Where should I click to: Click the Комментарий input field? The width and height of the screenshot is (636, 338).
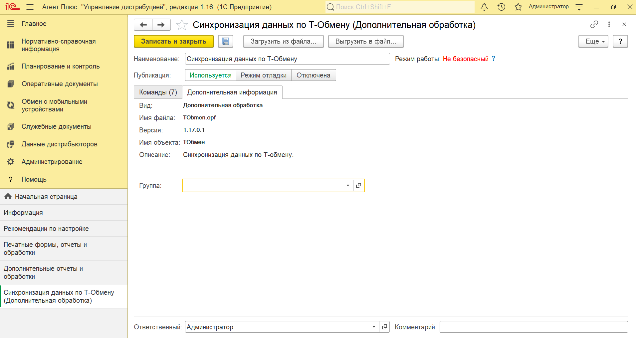point(533,327)
